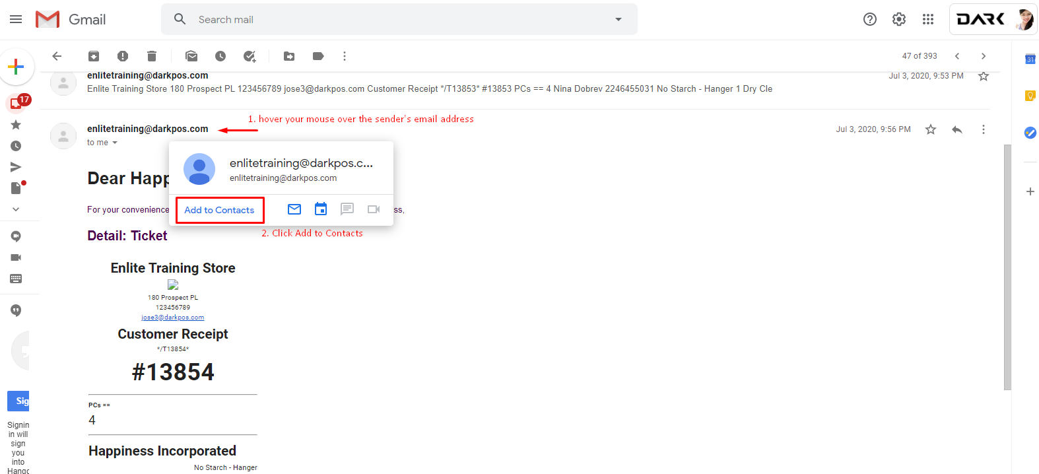Click the Compose plus button

[16, 67]
